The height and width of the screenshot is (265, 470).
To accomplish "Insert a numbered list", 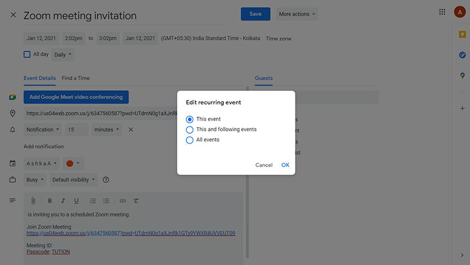I will pos(93,201).
